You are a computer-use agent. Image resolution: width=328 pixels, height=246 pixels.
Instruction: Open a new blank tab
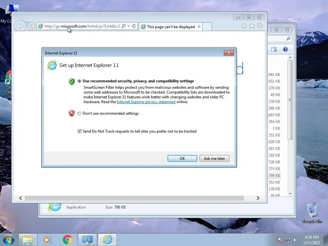pos(207,27)
